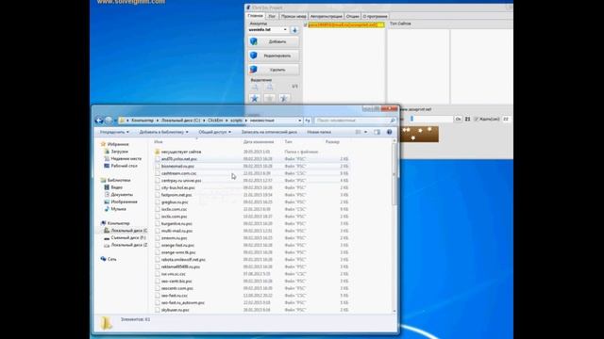
Task: Sort files by Дата изменения column header
Action: [259, 142]
